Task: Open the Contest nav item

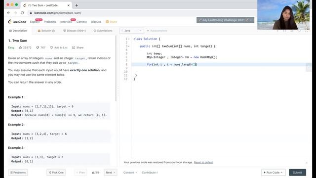Action: coord(81,22)
